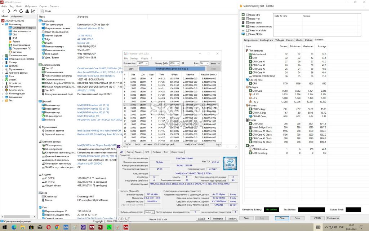The image size is (369, 231).
Task: Go forward with the AIDA64 toolbar arrow
Action: (9, 11)
